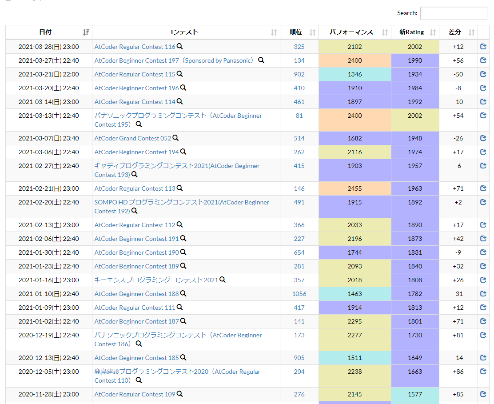Image resolution: width=494 pixels, height=404 pixels.
Task: Click rank 81 link in Contest 195 row
Action: coord(299,116)
